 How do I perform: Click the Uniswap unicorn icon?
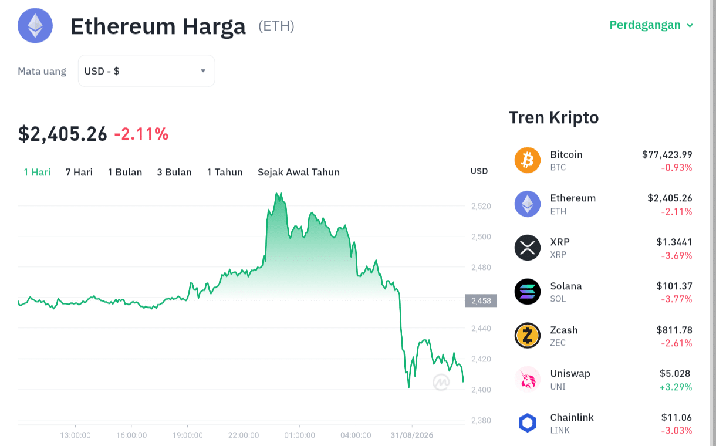coord(527,379)
